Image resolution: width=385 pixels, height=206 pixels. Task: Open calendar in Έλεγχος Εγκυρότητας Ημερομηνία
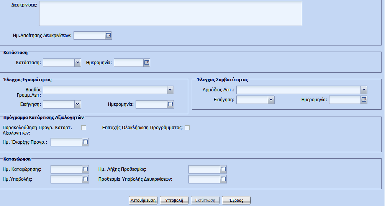tap(170, 104)
